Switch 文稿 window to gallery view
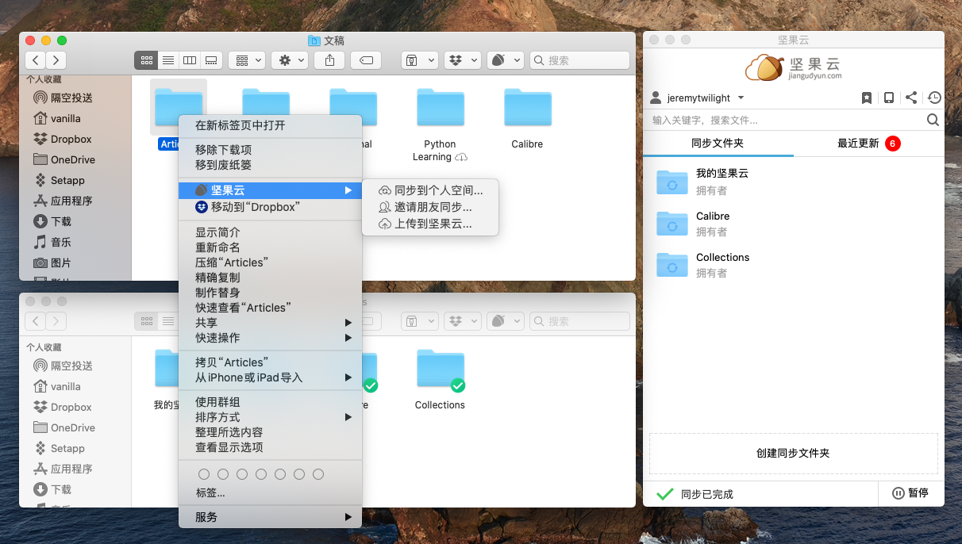This screenshot has height=544, width=962. [x=211, y=60]
